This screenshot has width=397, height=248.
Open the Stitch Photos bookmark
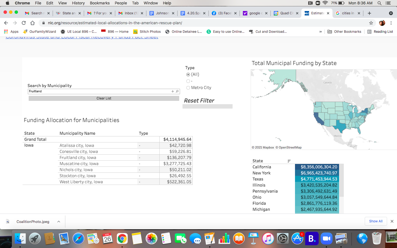tap(147, 32)
